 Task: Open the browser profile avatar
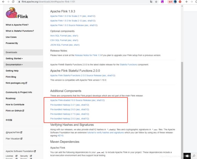(x=175, y=2)
